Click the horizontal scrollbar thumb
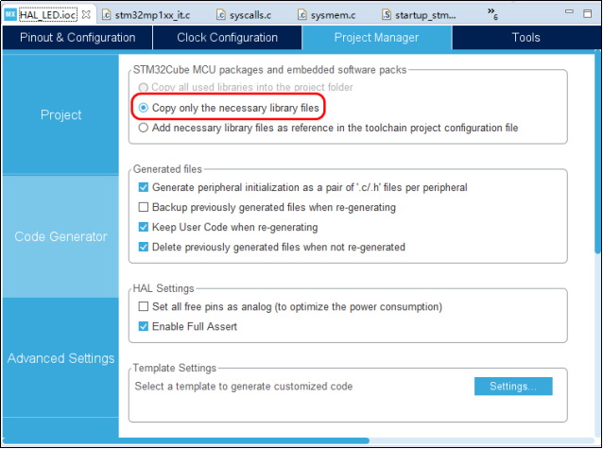The image size is (603, 449). [x=186, y=440]
